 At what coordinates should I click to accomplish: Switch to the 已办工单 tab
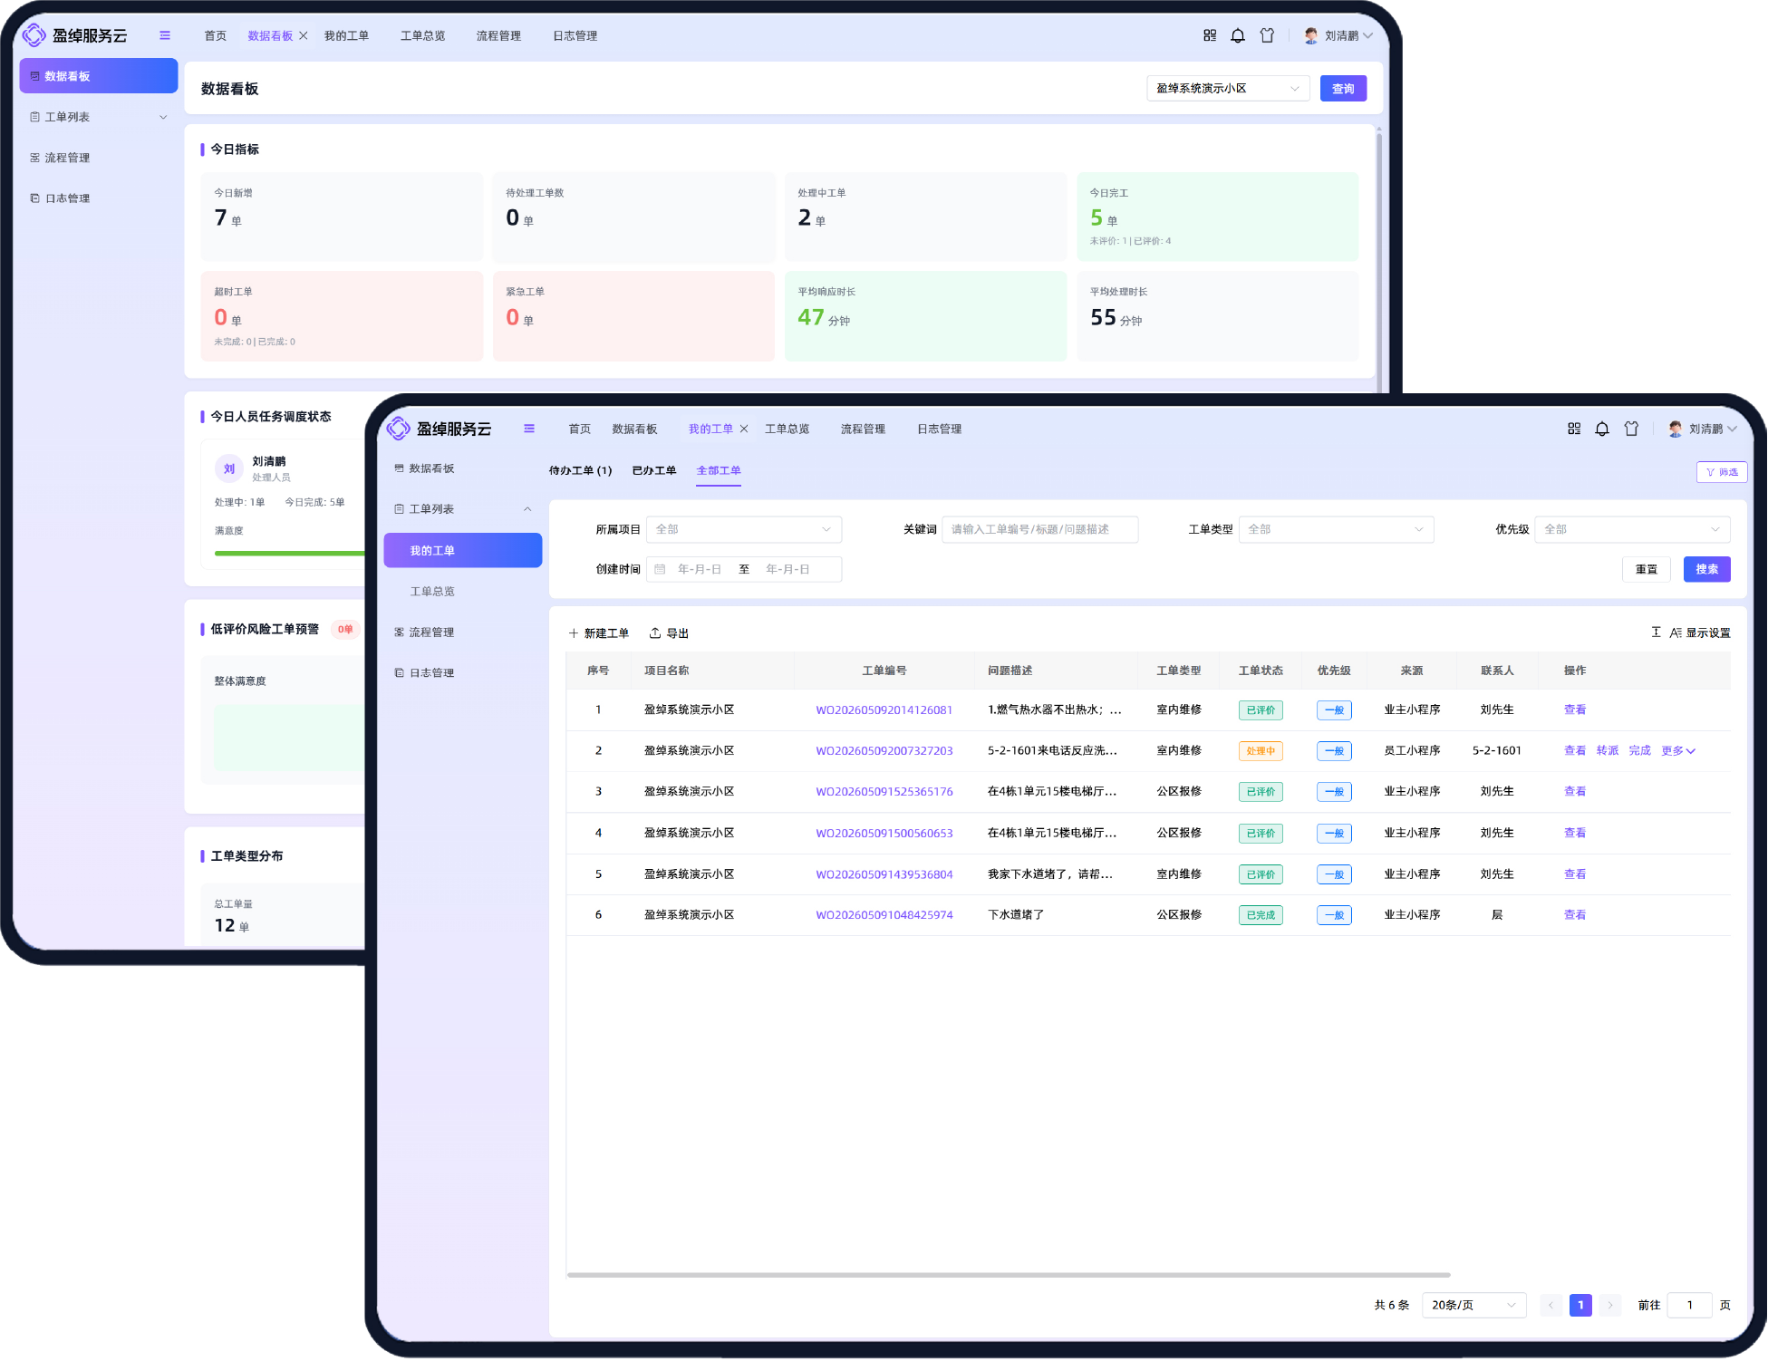pos(654,471)
